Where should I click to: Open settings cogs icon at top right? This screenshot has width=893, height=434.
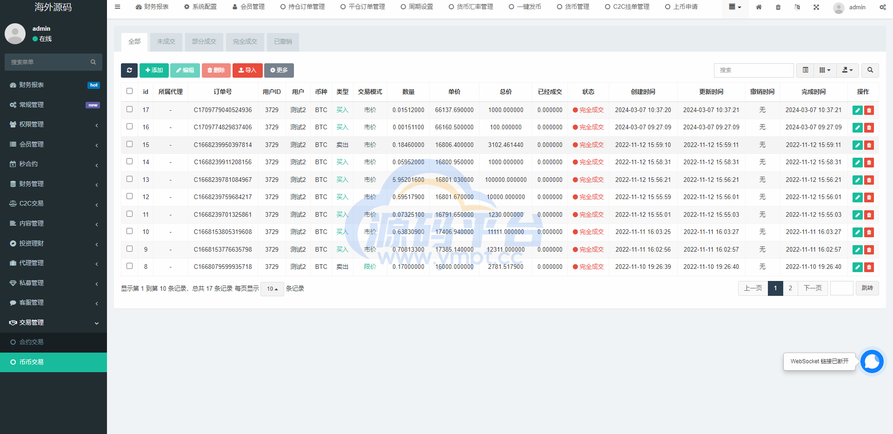click(x=882, y=7)
